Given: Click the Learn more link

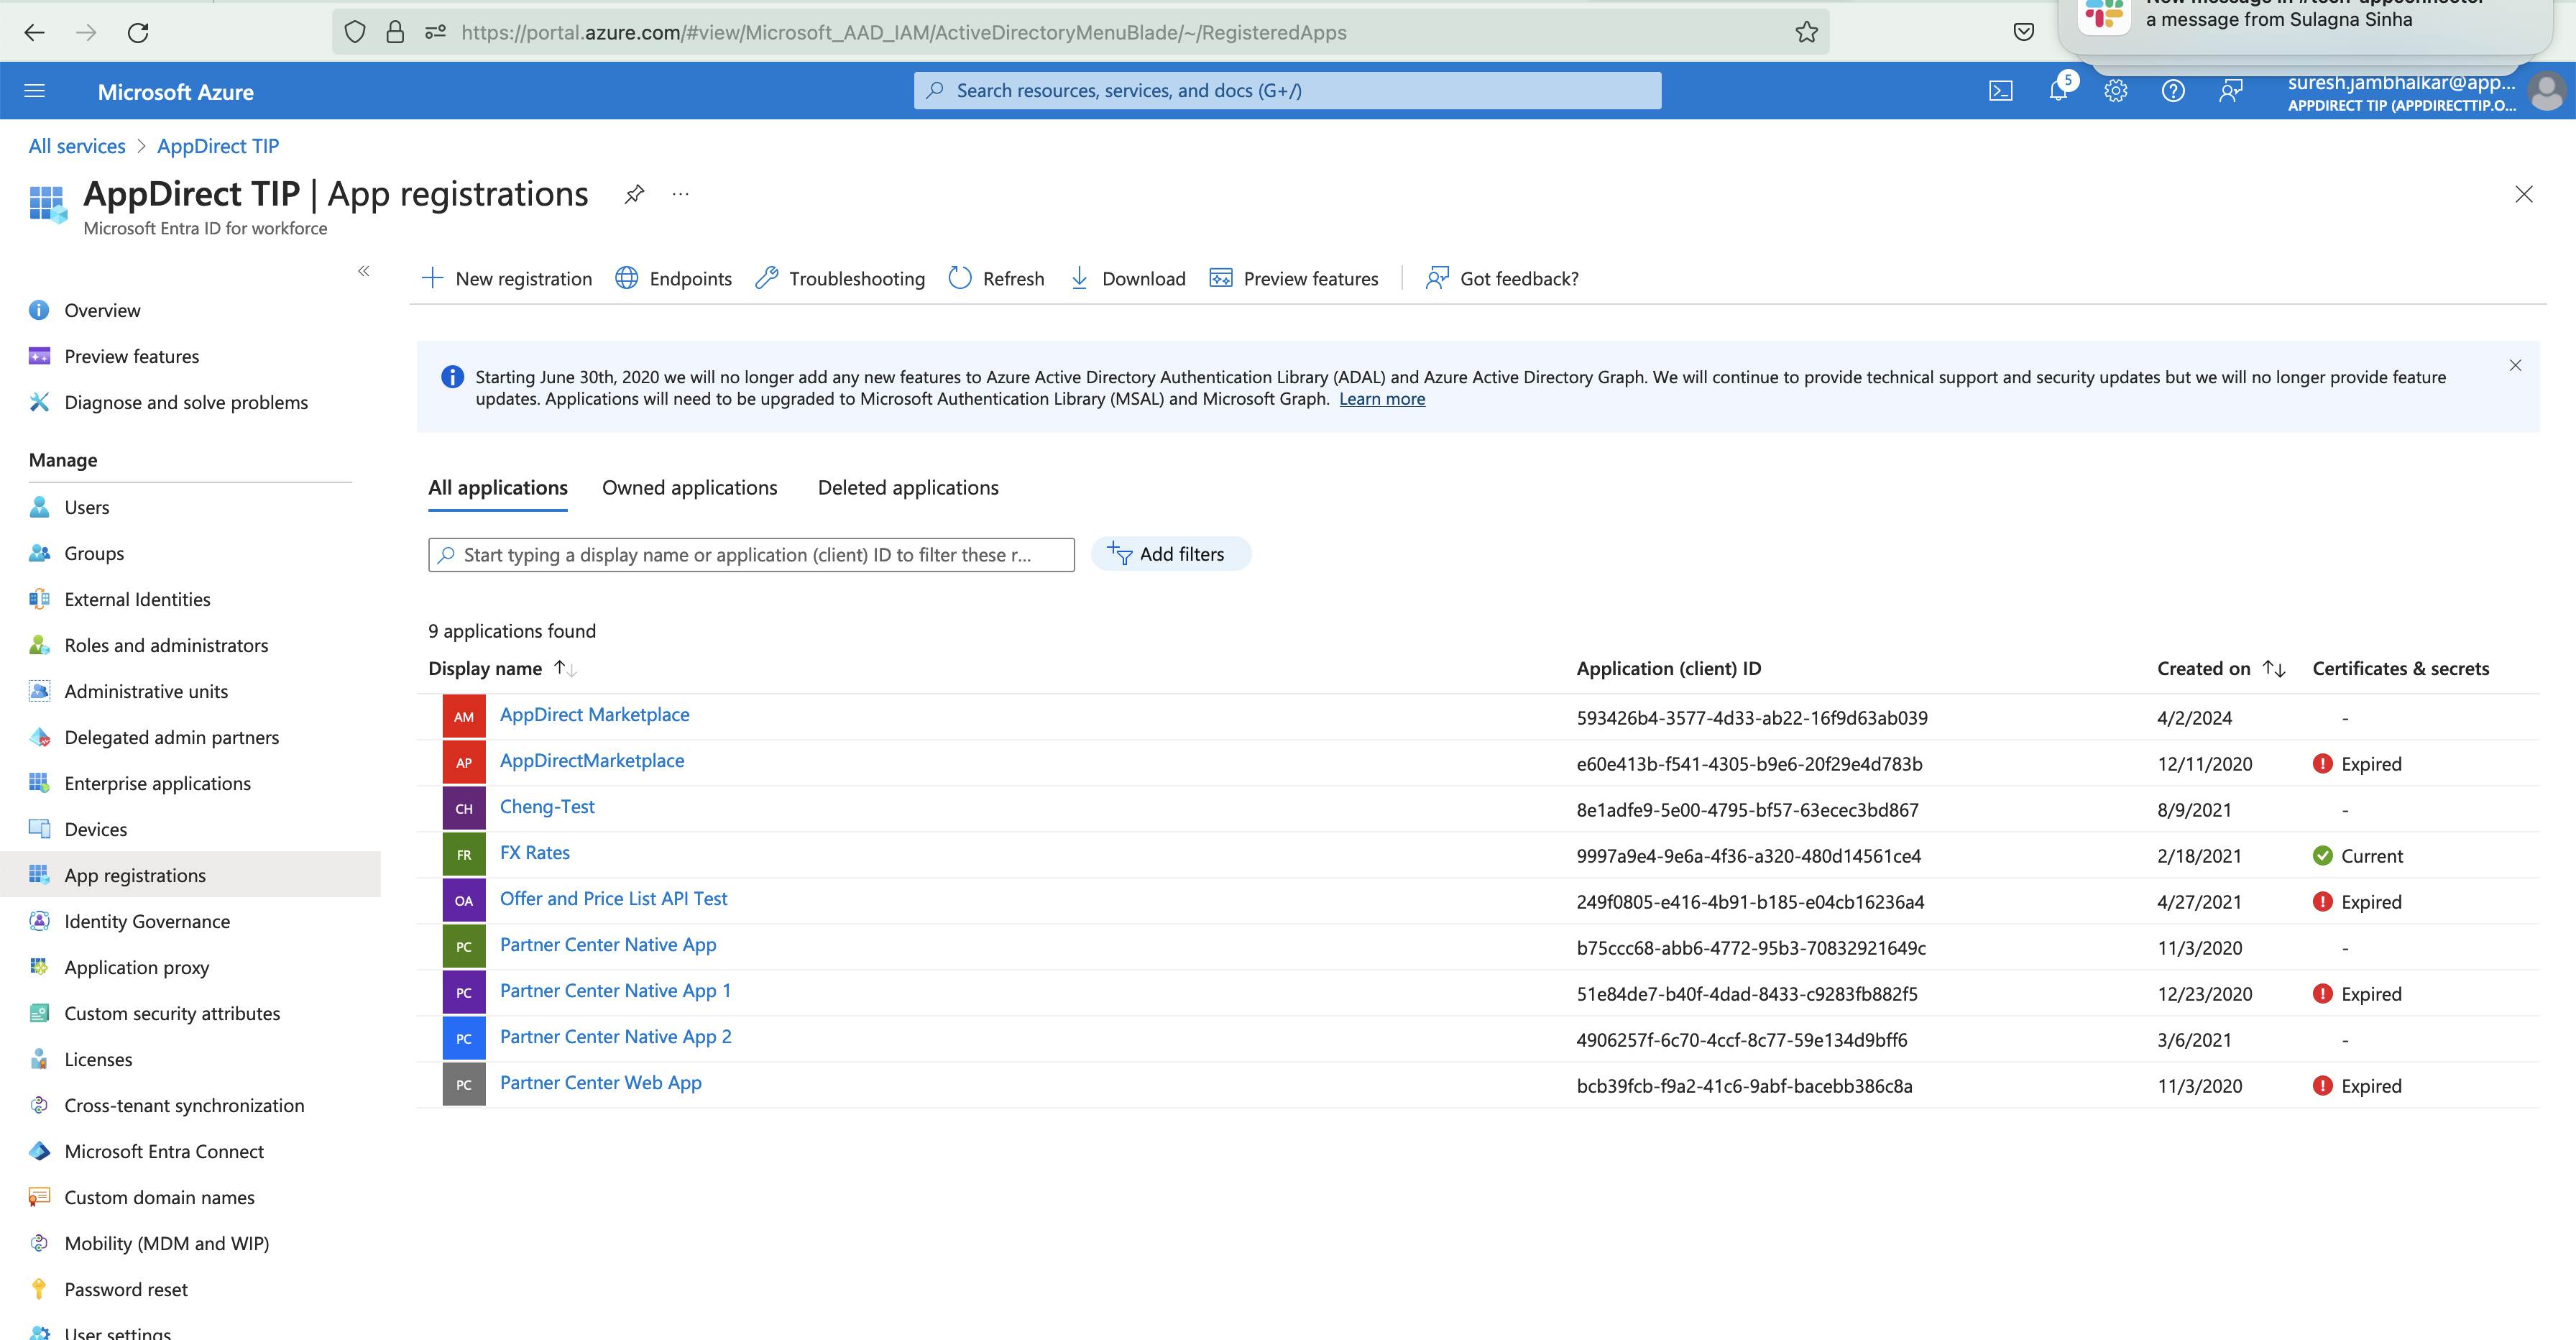Looking at the screenshot, I should point(1382,399).
